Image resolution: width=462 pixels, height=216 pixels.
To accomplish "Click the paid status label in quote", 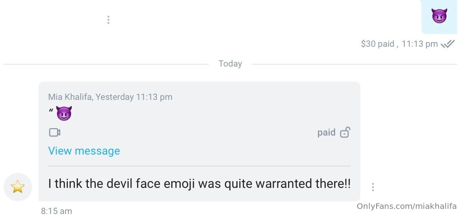I will pos(327,132).
